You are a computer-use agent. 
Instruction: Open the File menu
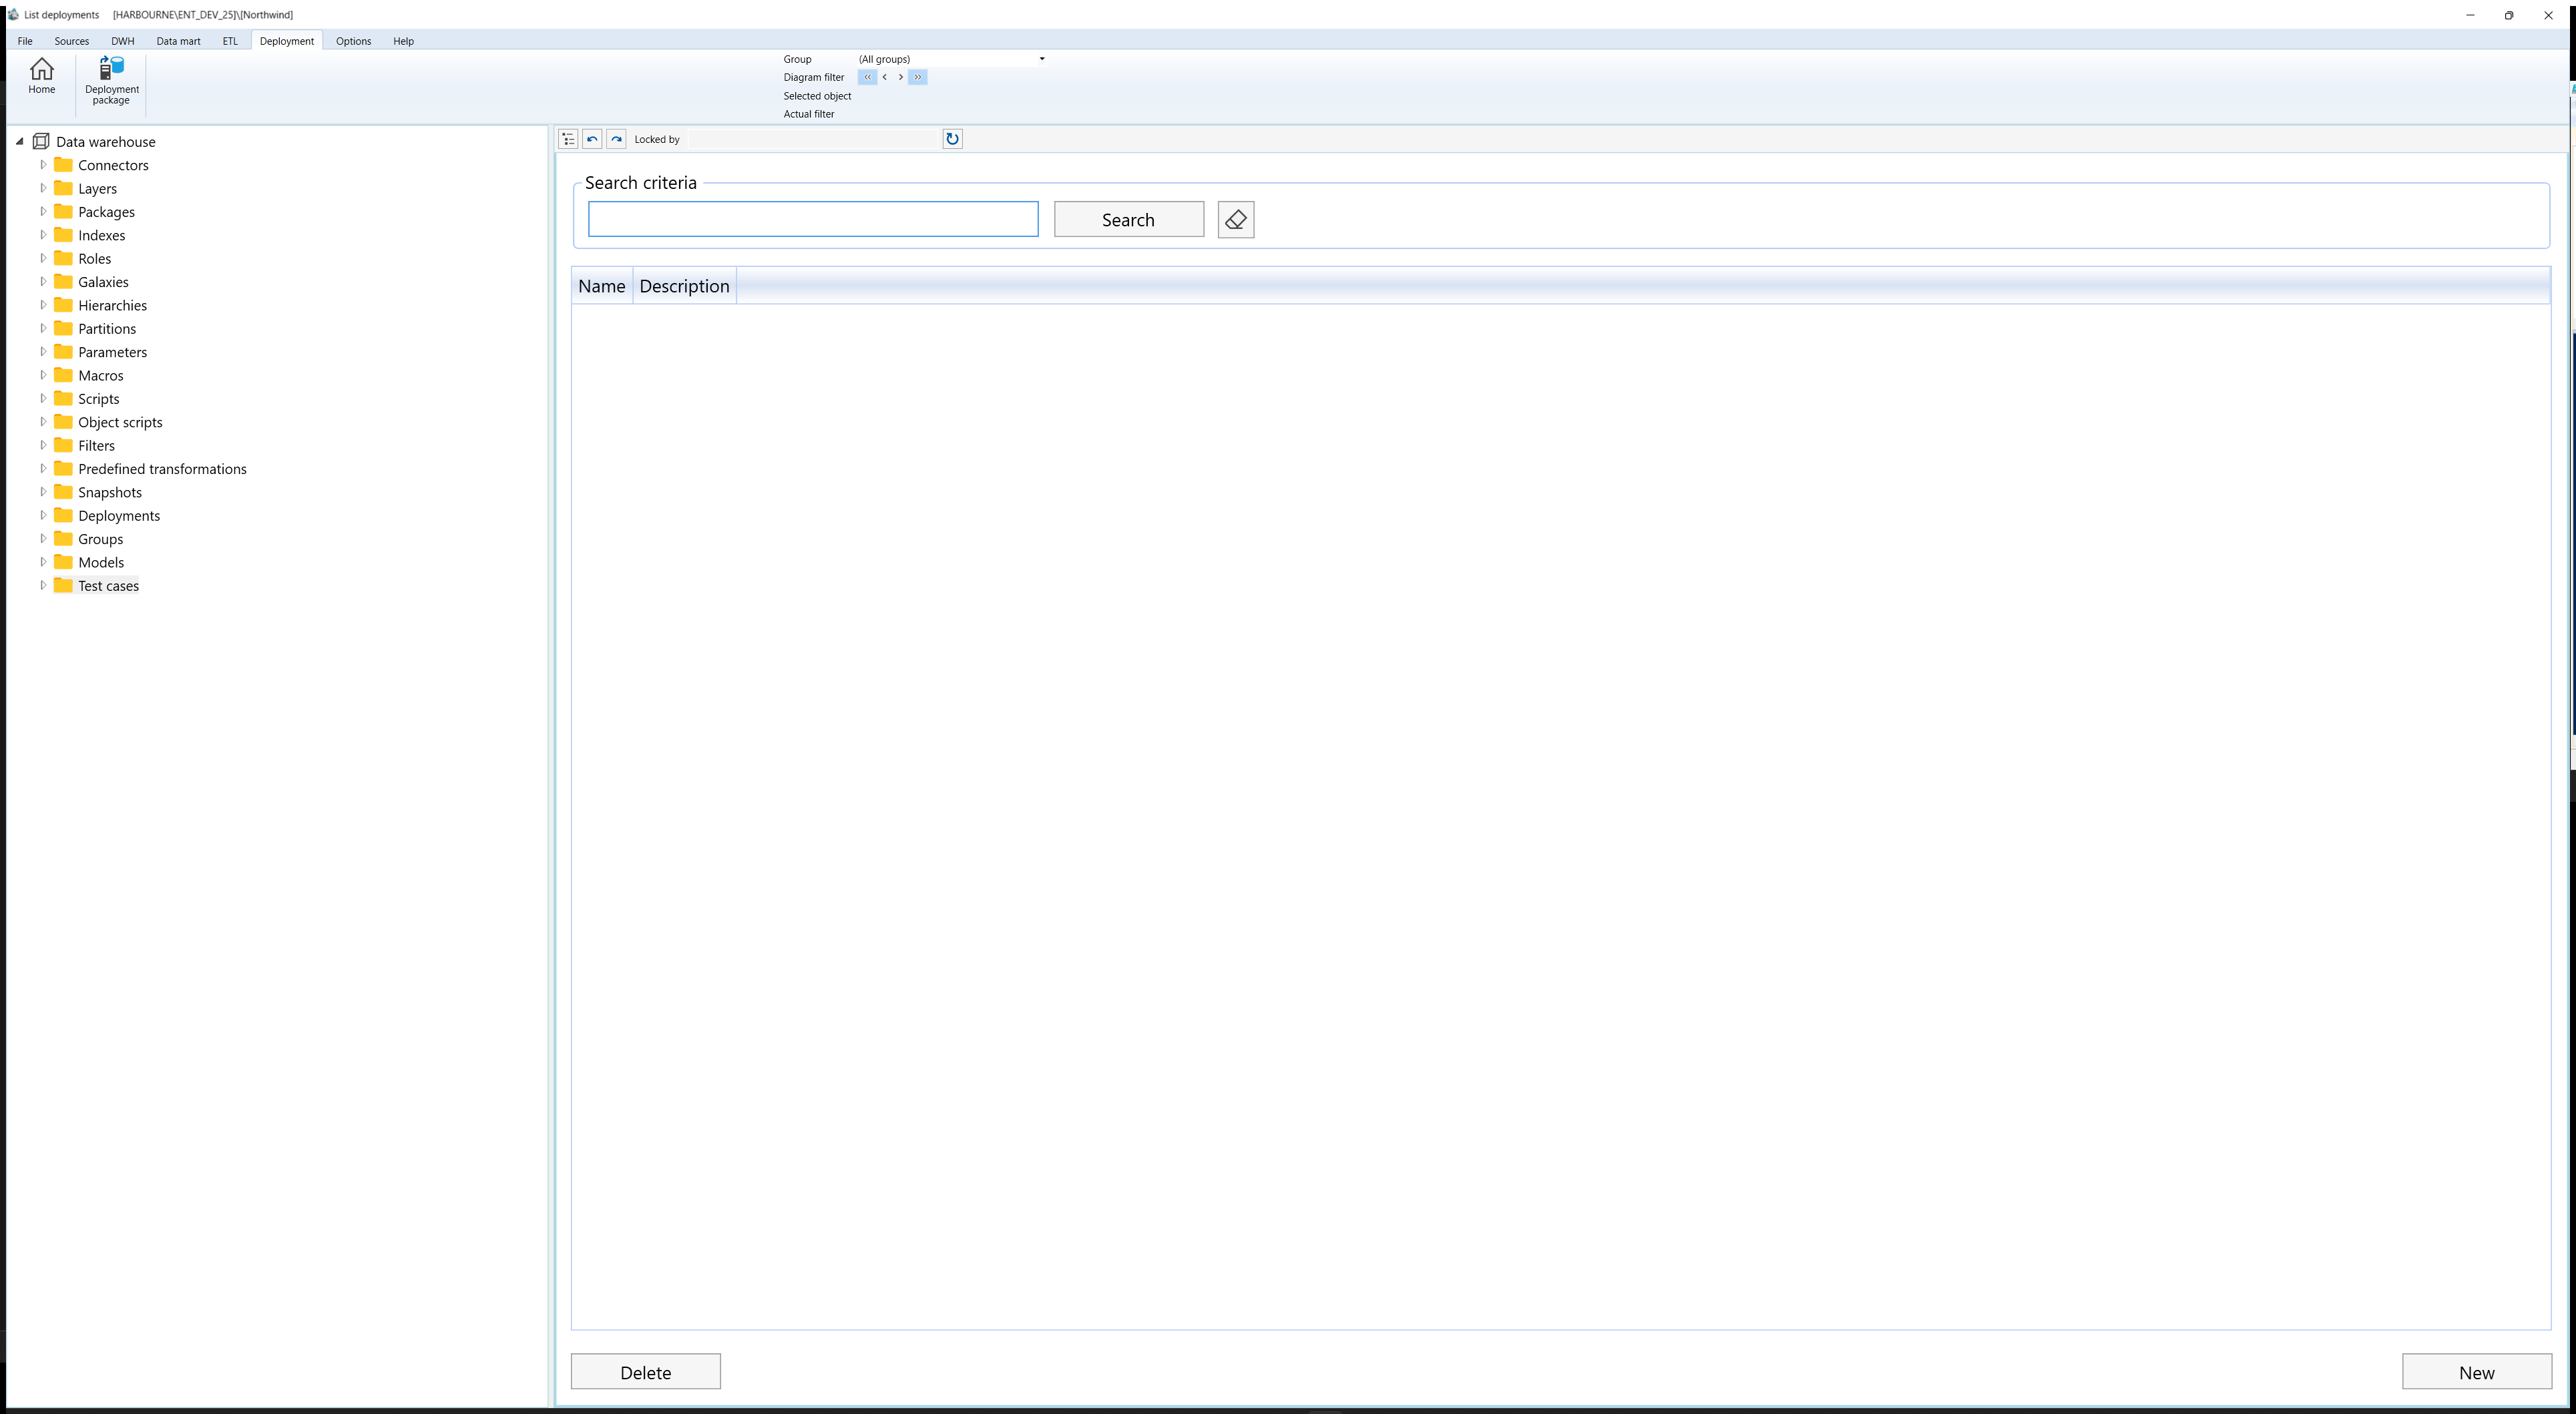point(25,41)
